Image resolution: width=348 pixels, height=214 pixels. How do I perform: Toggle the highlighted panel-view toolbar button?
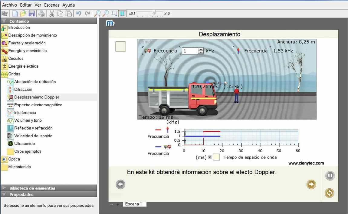122,13
